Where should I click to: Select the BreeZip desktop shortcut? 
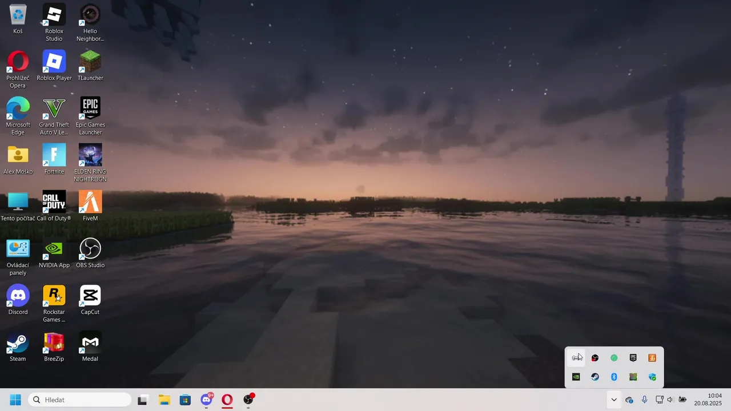[x=54, y=346]
